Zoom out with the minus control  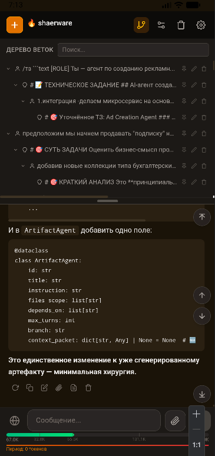tap(197, 429)
